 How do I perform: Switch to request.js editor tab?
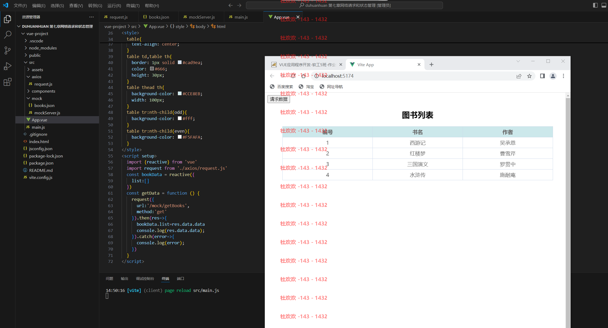pyautogui.click(x=119, y=17)
